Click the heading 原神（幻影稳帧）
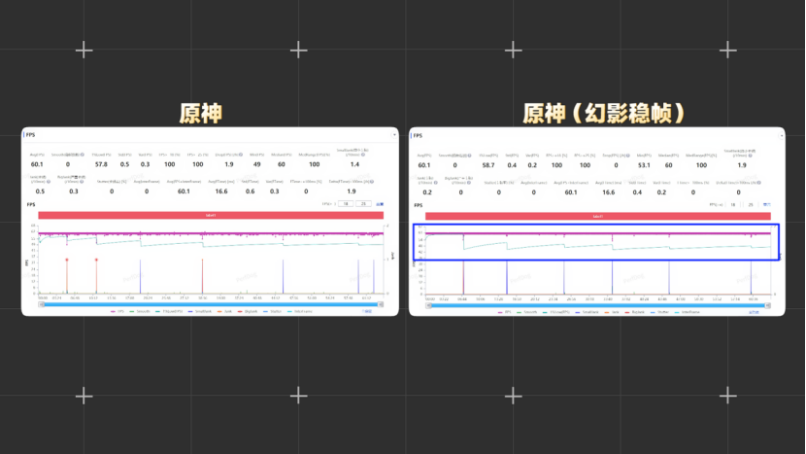The height and width of the screenshot is (454, 806). pos(603,113)
